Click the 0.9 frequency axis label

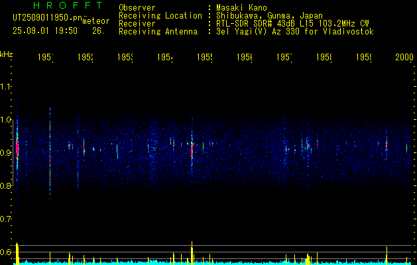(7, 153)
